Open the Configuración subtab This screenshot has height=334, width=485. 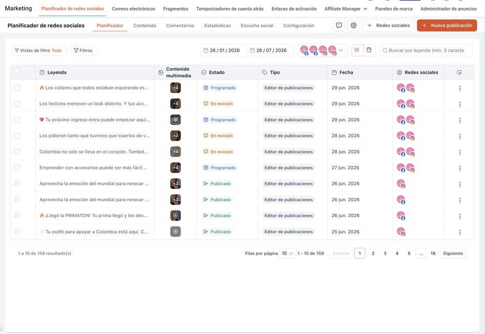(299, 25)
